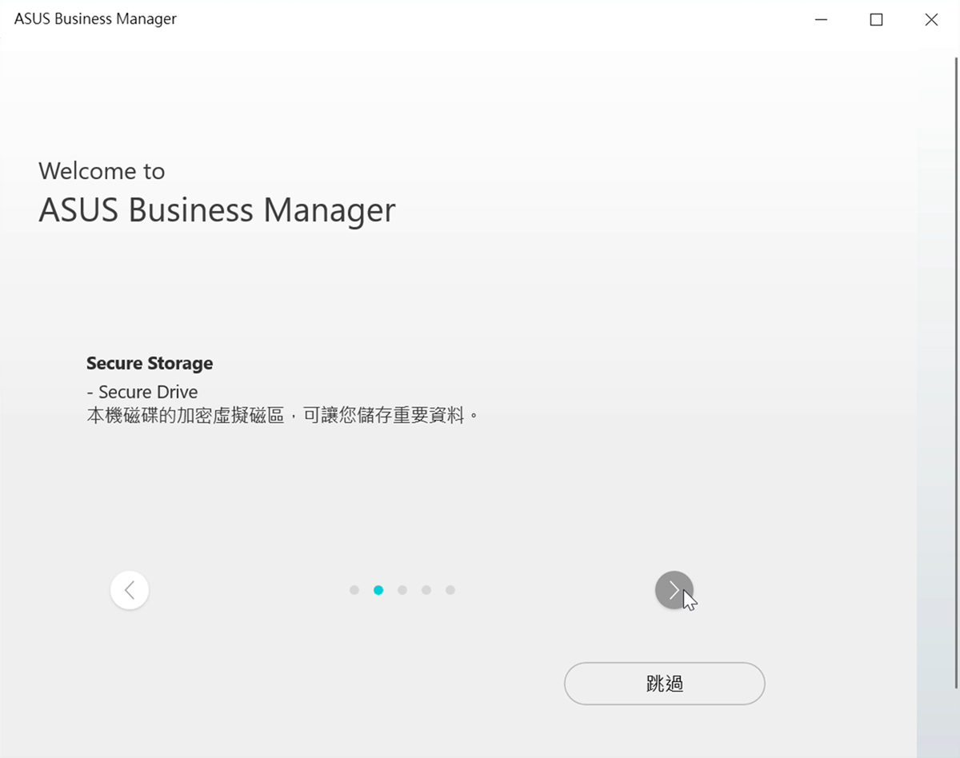Click the "- Secure Drive" feature line
960x758 pixels.
coord(142,392)
